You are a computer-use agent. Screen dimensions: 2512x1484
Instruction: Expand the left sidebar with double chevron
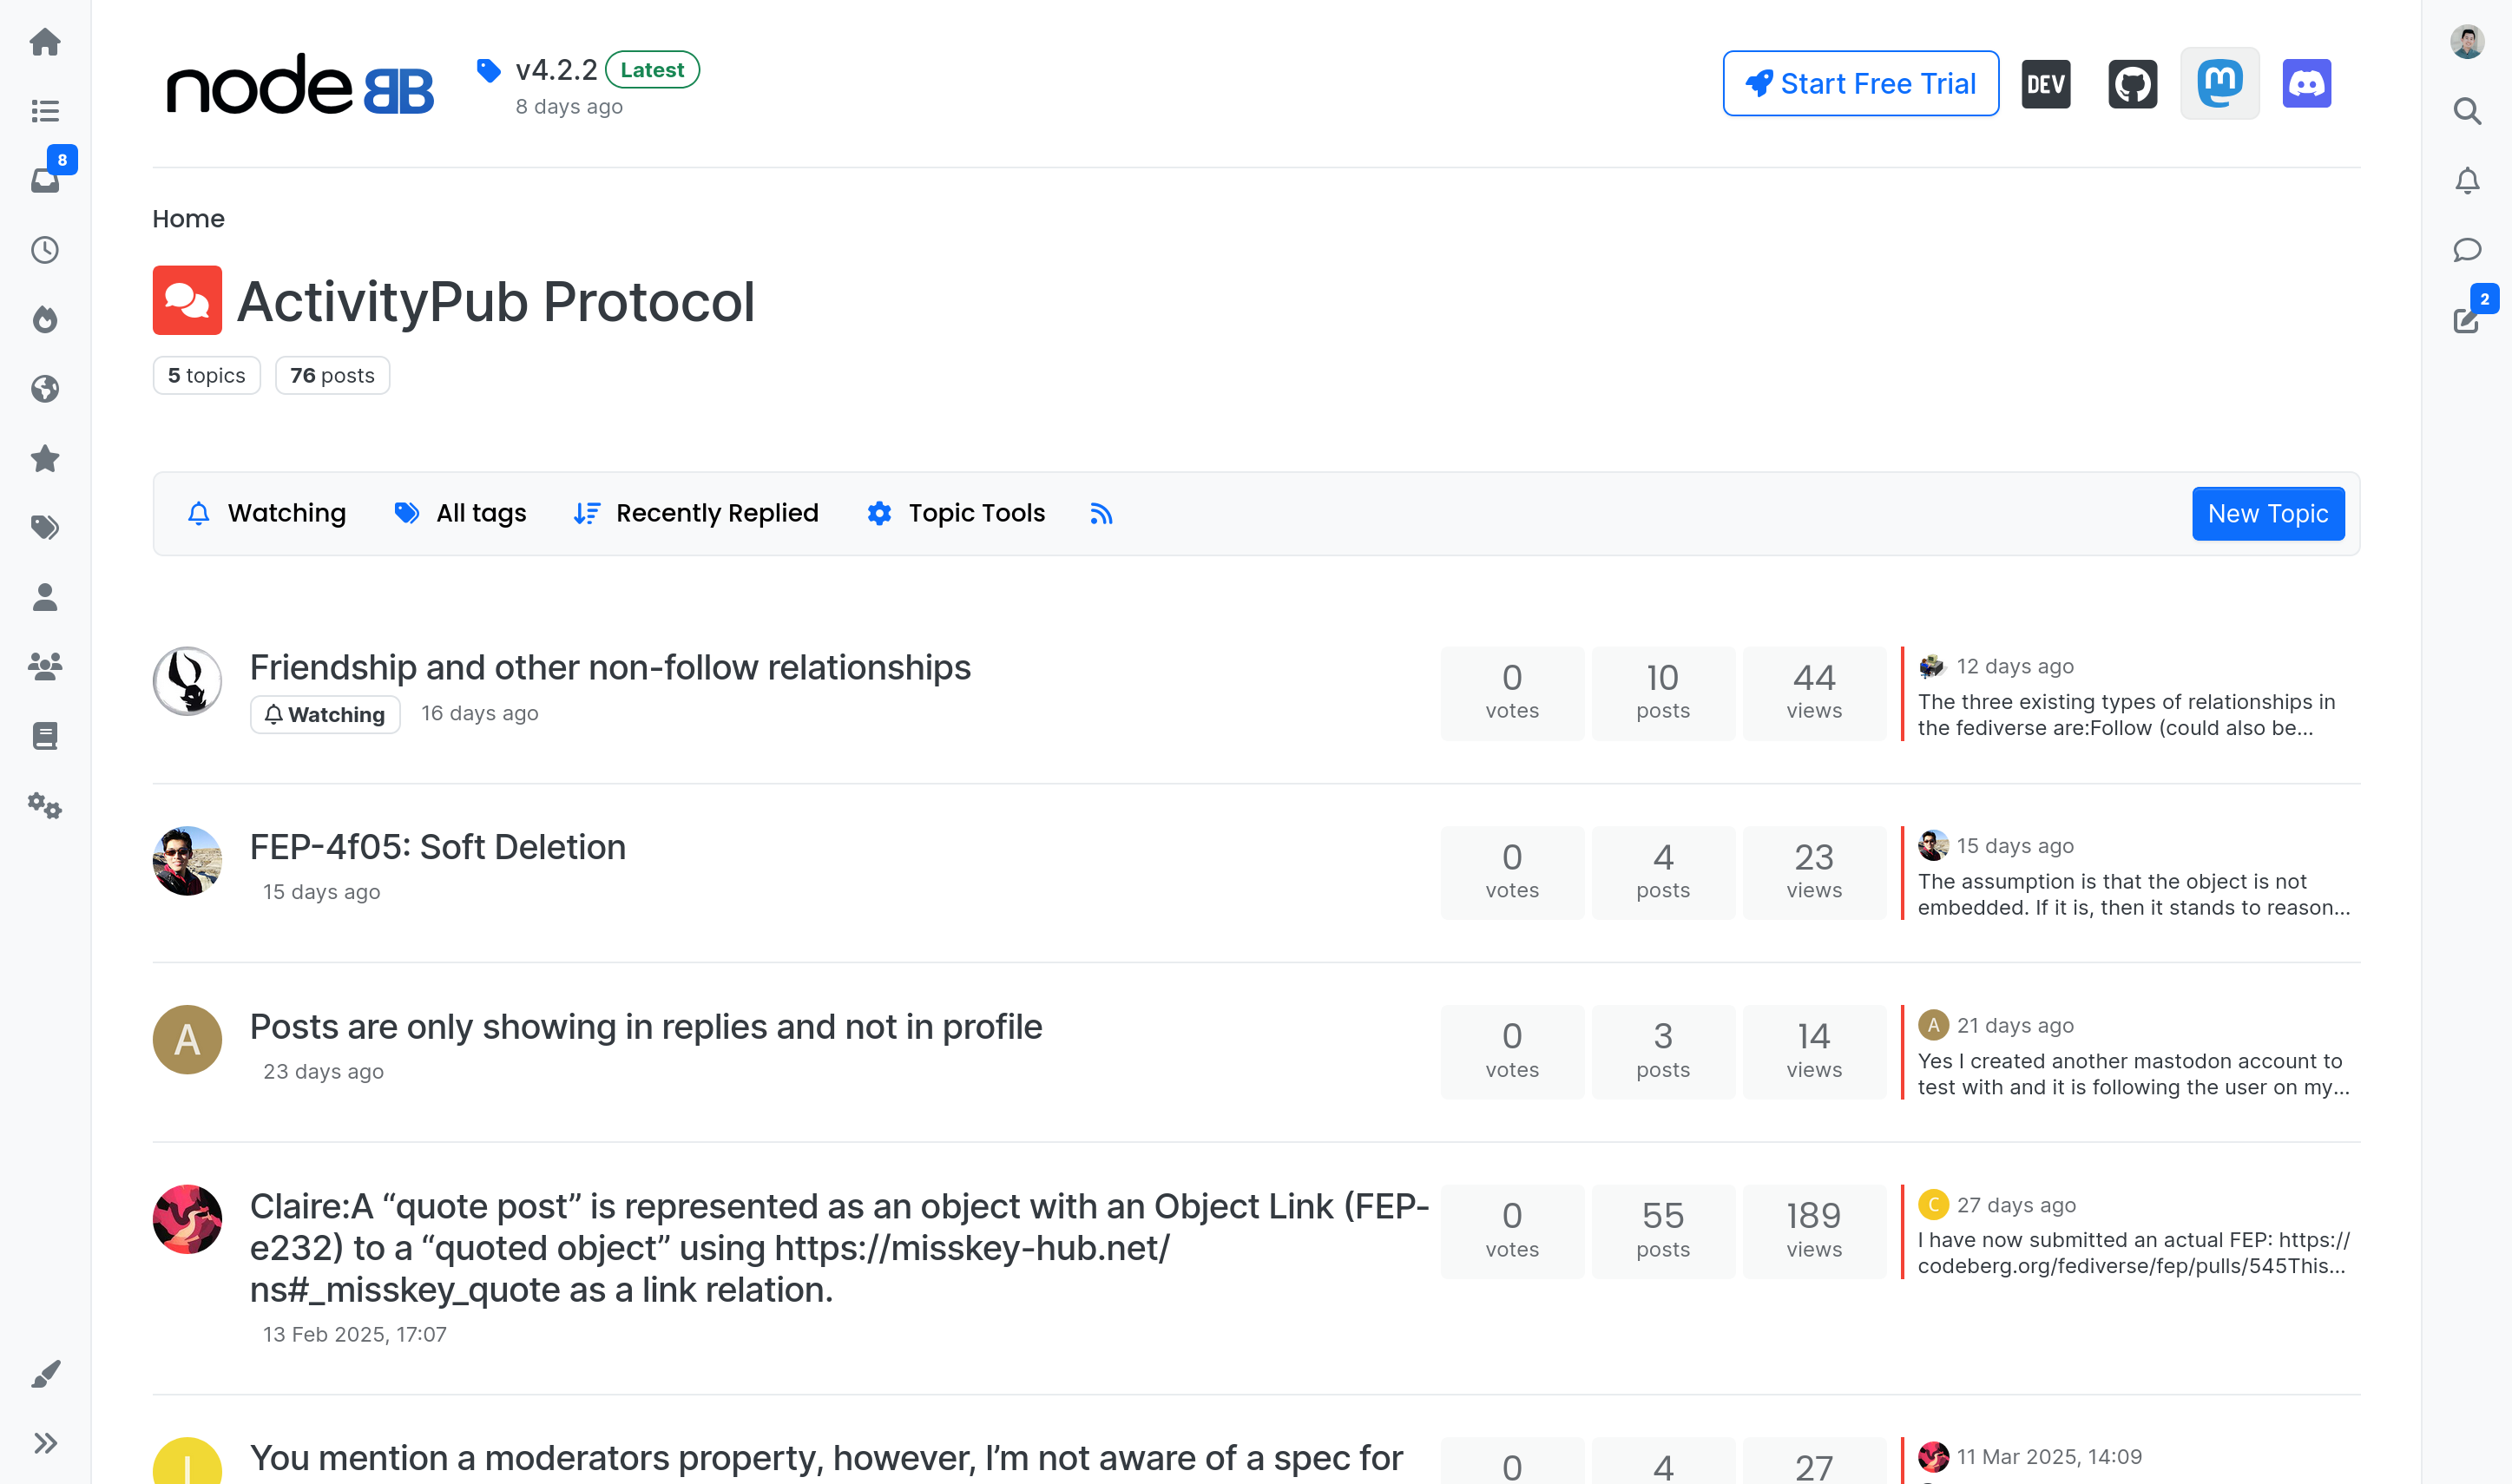point(45,1443)
